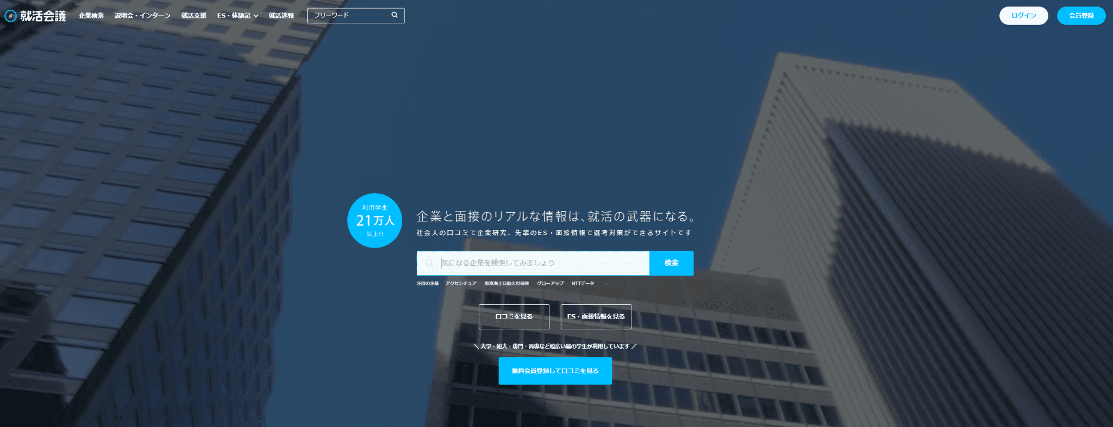The image size is (1113, 427).
Task: Click the 口コミを見る button
Action: (x=514, y=317)
